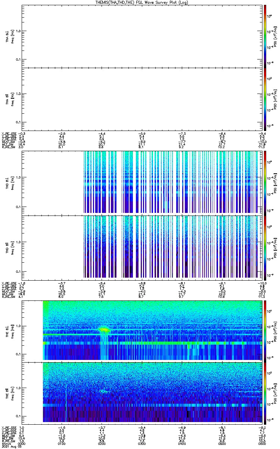Click the '0500' time tick label
The width and height of the screenshot is (280, 449).
tap(221, 443)
